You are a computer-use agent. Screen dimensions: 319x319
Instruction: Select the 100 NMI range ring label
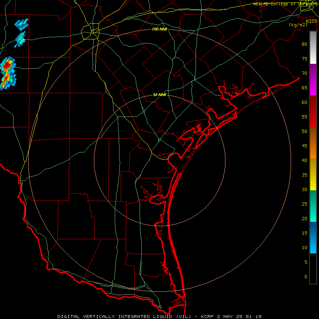tap(159, 29)
